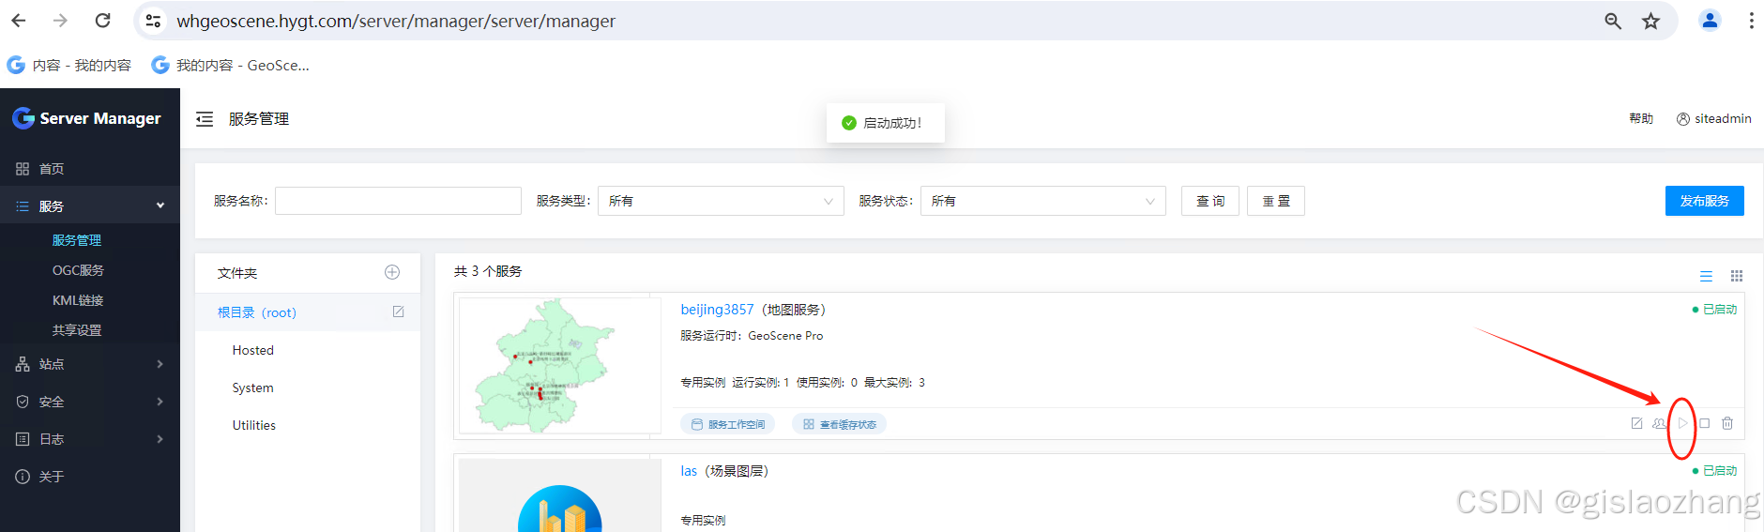Open the las scene layer thumbnail
Screen dimensions: 1764x532
pyautogui.click(x=560, y=495)
